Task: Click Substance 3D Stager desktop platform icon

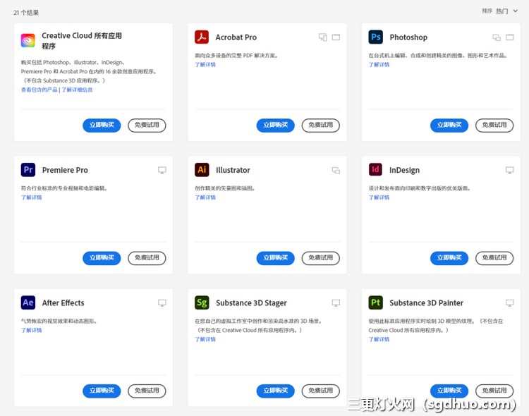Action: click(336, 303)
